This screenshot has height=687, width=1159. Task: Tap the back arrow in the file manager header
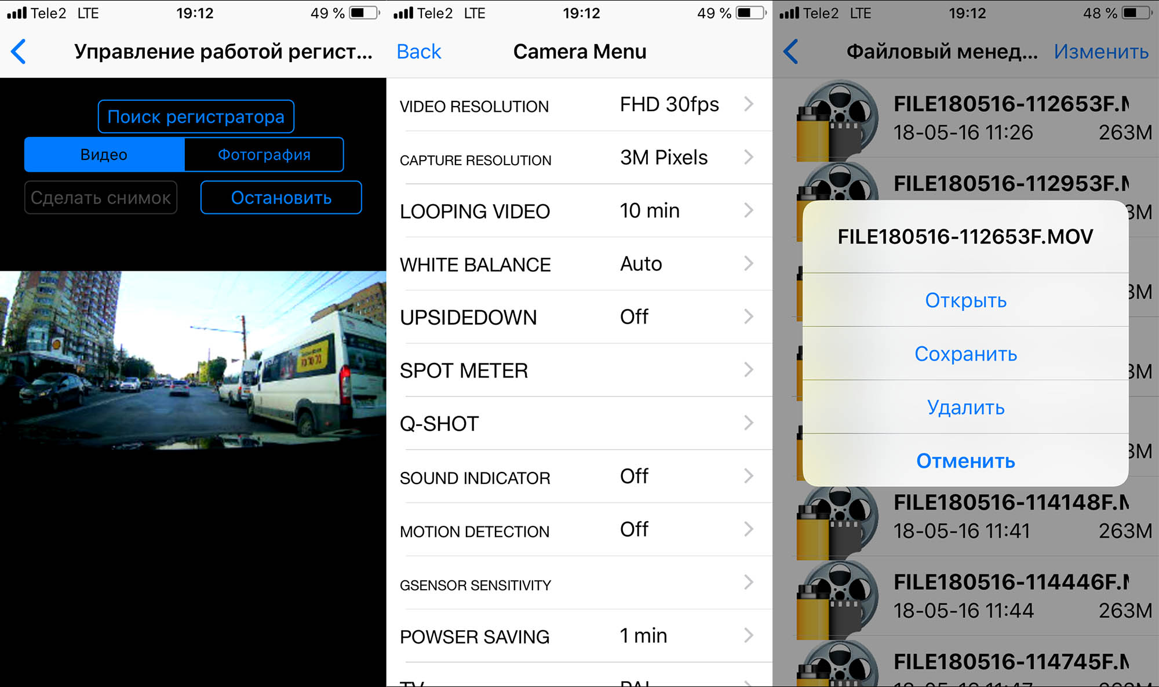[x=791, y=52]
